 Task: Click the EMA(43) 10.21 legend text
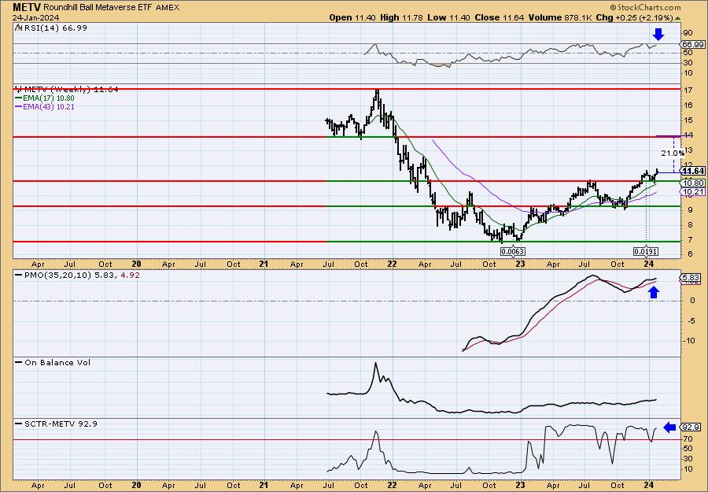pyautogui.click(x=49, y=107)
